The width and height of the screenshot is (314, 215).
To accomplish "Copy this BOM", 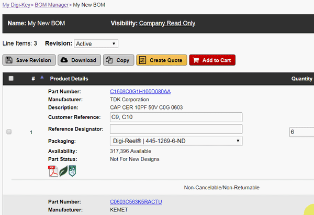I will tap(118, 60).
